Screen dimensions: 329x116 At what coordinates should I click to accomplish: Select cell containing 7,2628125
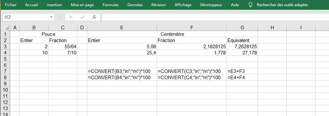(x=242, y=46)
